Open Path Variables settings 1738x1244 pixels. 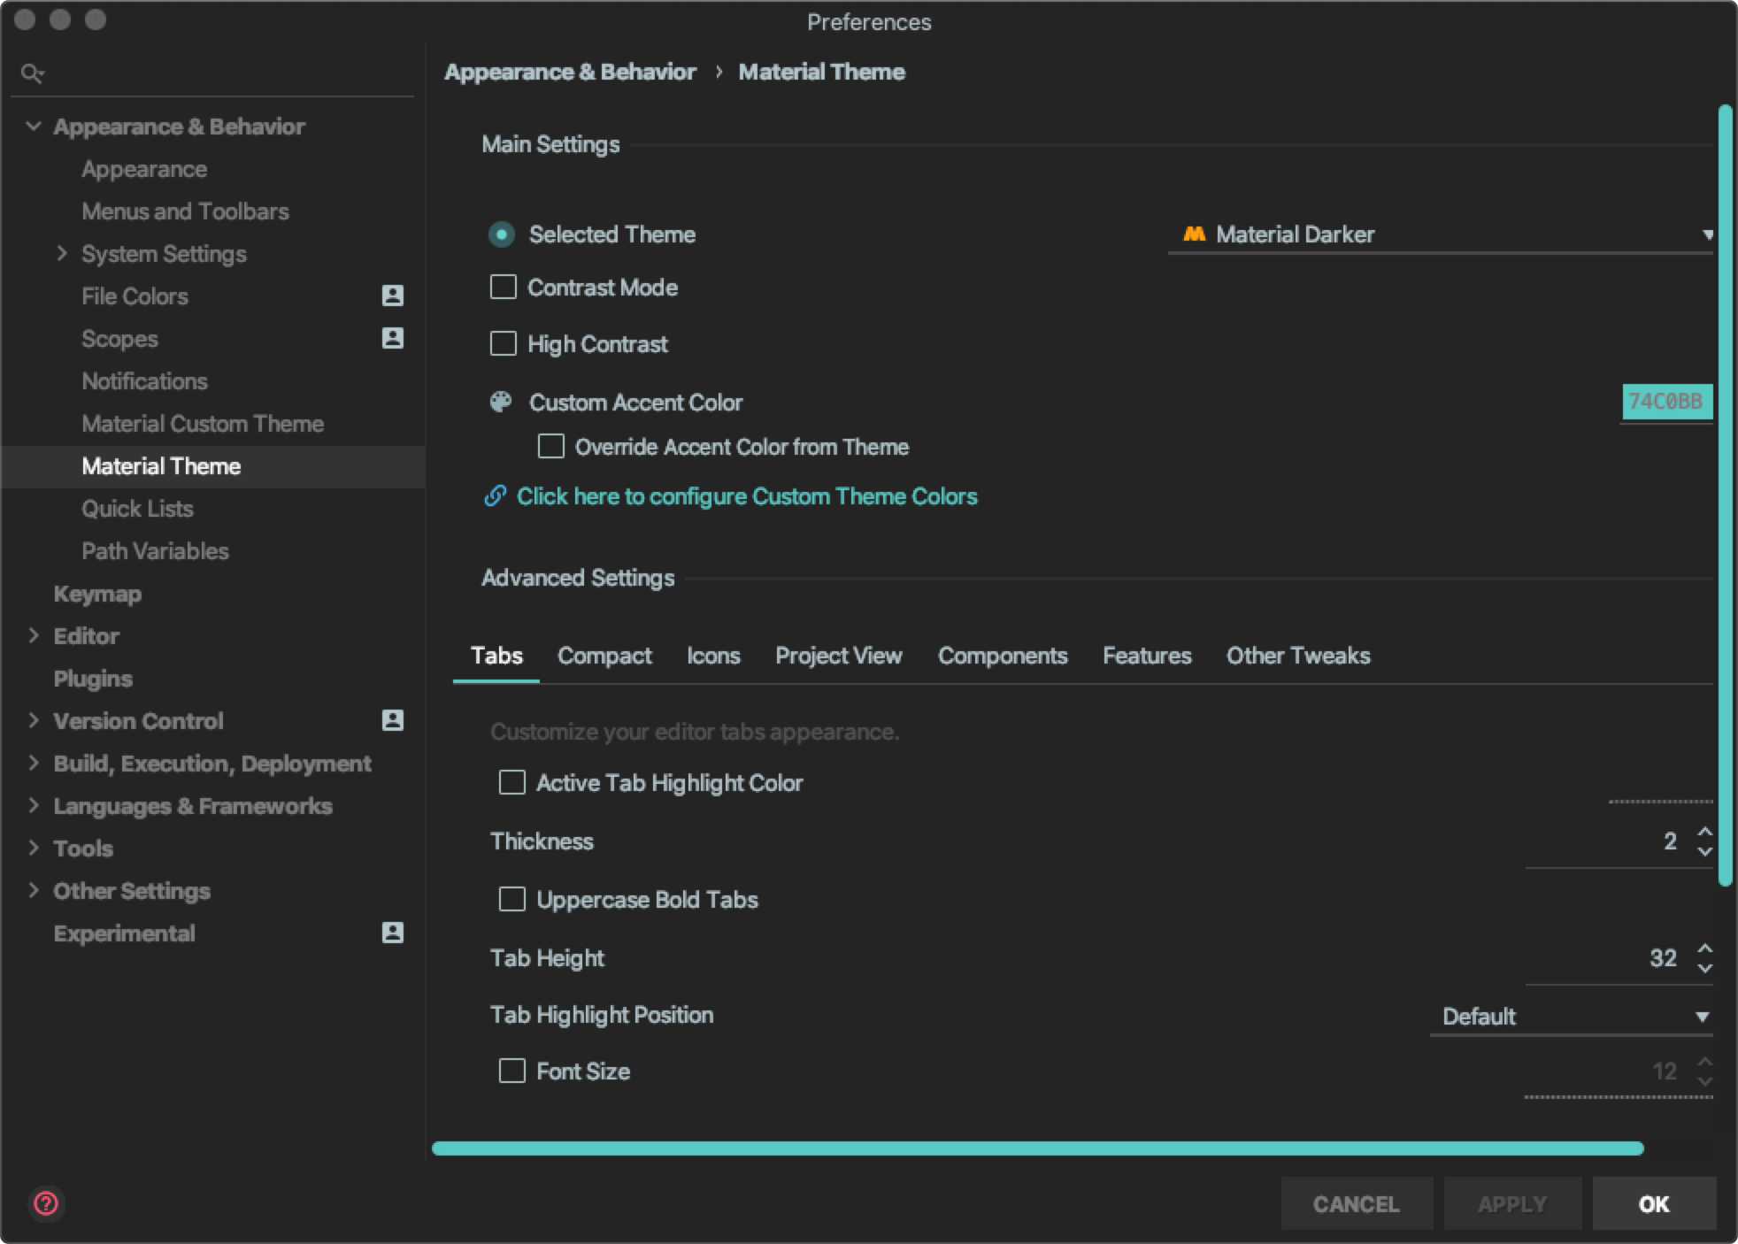[x=155, y=551]
